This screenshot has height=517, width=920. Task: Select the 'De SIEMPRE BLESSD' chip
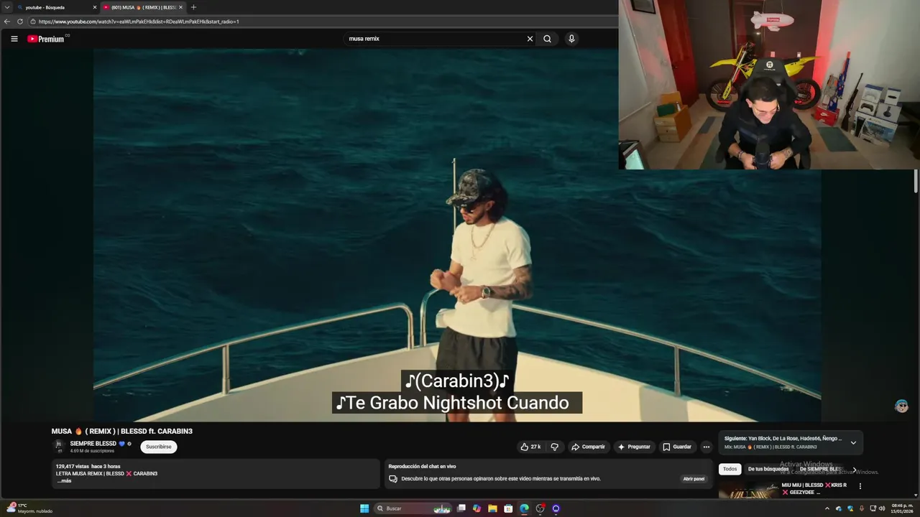[x=820, y=469]
